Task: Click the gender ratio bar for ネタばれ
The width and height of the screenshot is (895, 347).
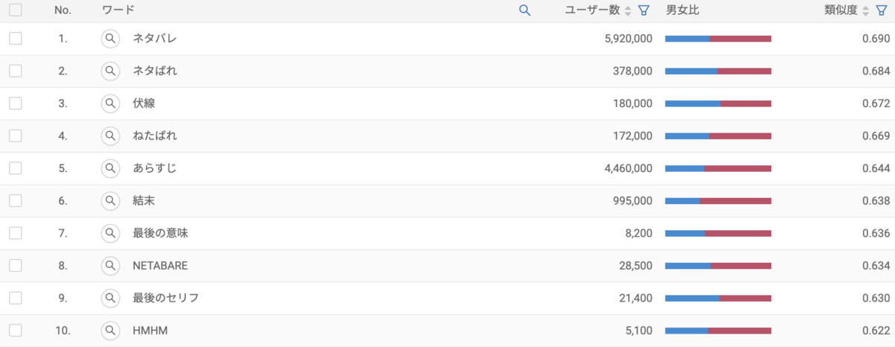Action: (x=717, y=71)
